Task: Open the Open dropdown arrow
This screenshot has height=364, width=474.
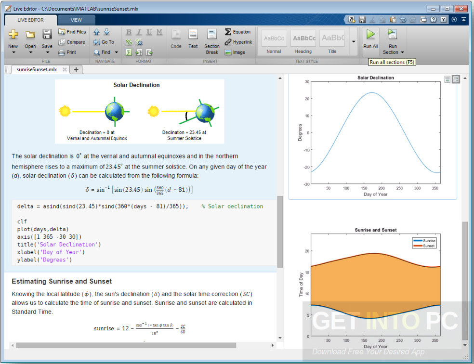Action: pyautogui.click(x=30, y=52)
